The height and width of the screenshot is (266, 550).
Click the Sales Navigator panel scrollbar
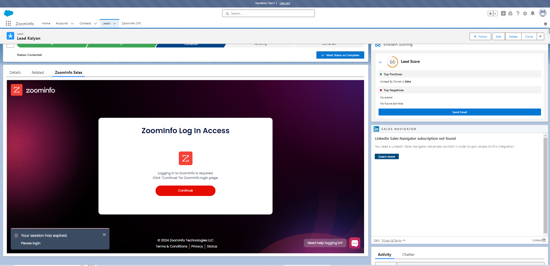tap(545, 185)
